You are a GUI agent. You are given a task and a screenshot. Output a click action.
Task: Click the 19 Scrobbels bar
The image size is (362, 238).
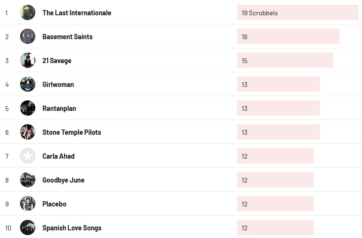(297, 13)
